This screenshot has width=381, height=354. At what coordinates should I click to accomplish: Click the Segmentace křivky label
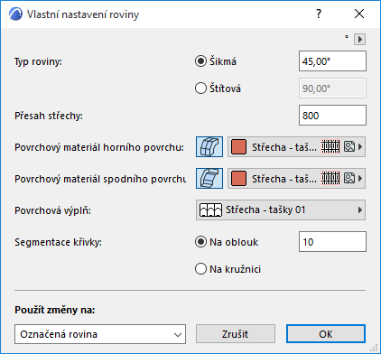point(58,242)
